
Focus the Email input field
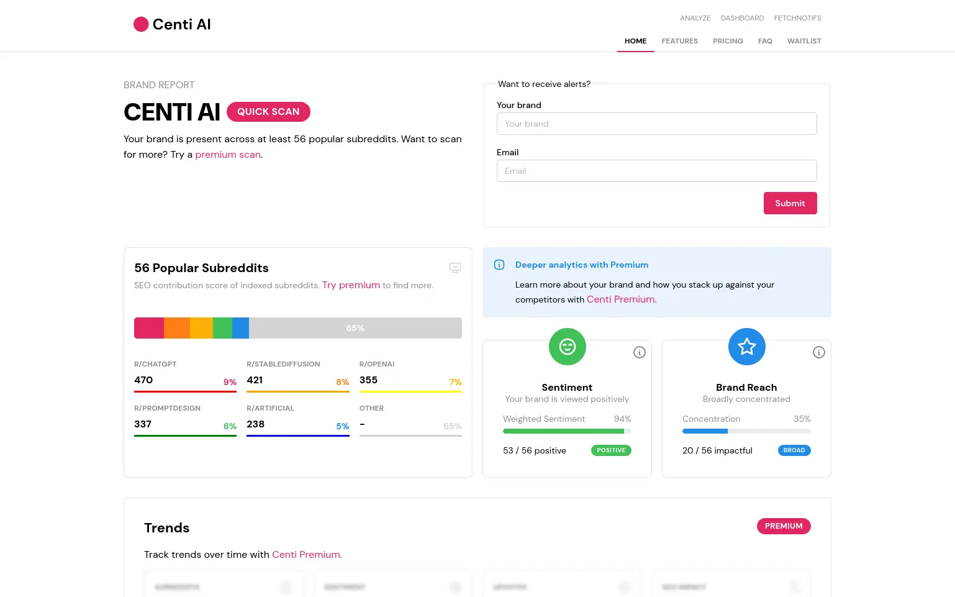click(x=656, y=171)
